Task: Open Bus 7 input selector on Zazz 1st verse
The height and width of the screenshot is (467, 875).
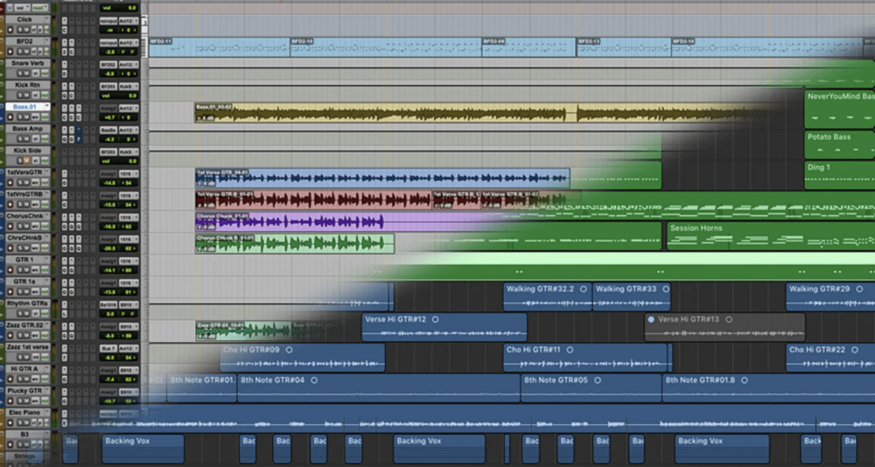Action: pyautogui.click(x=108, y=347)
